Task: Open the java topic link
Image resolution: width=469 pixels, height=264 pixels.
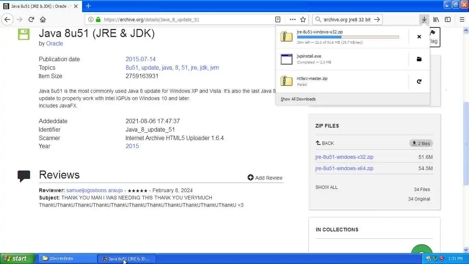Action: coord(167,67)
